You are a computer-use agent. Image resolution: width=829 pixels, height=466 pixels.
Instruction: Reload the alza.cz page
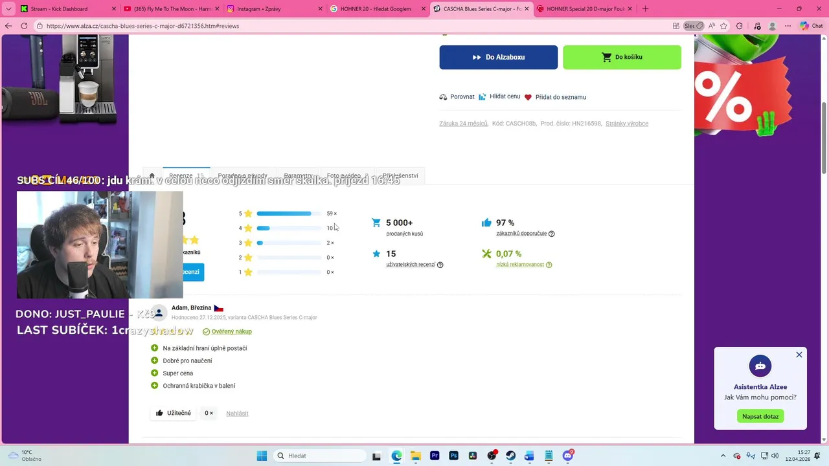[x=24, y=26]
